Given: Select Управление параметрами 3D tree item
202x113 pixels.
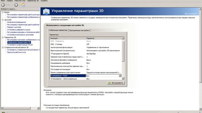Looking at the screenshot, I should [19, 42].
